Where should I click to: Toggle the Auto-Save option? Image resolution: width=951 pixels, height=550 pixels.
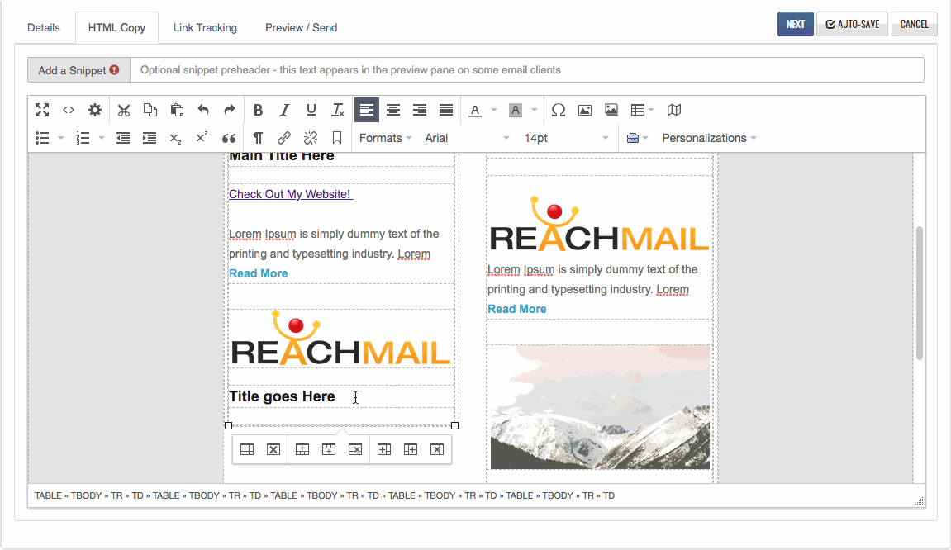point(853,24)
